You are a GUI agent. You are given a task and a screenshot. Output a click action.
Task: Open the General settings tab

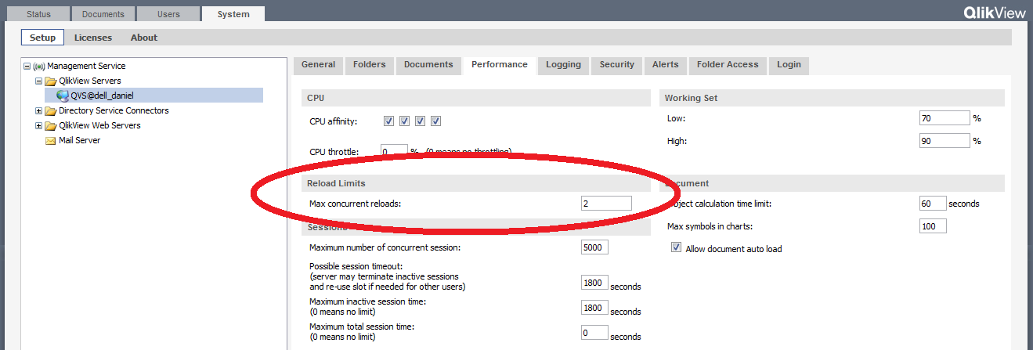pos(319,65)
